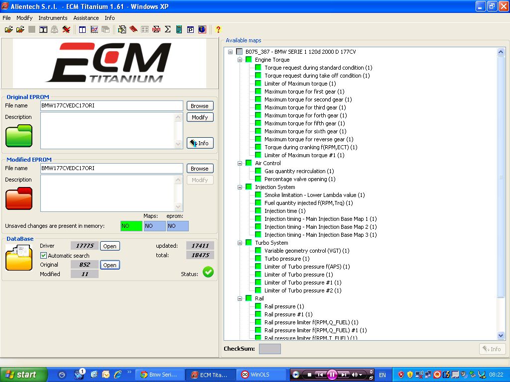Click the second open-folder toolbar icon
The height and width of the screenshot is (382, 510).
pos(20,29)
